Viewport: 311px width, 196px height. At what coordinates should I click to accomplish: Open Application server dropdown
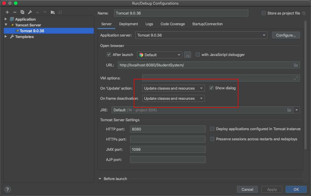[x=201, y=35]
